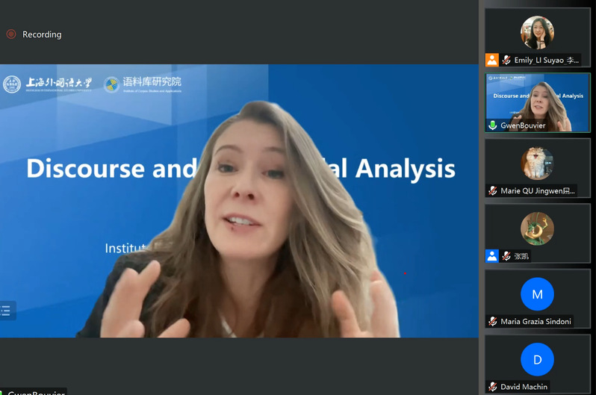Click the blue M avatar circle
Viewport: 596px width, 395px height.
coord(537,294)
